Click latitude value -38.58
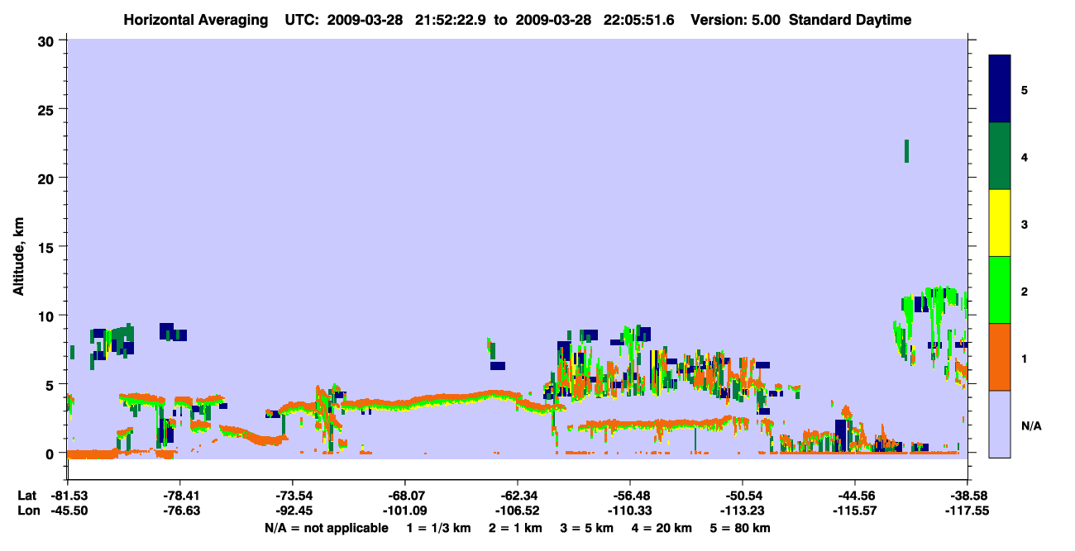 pos(967,496)
